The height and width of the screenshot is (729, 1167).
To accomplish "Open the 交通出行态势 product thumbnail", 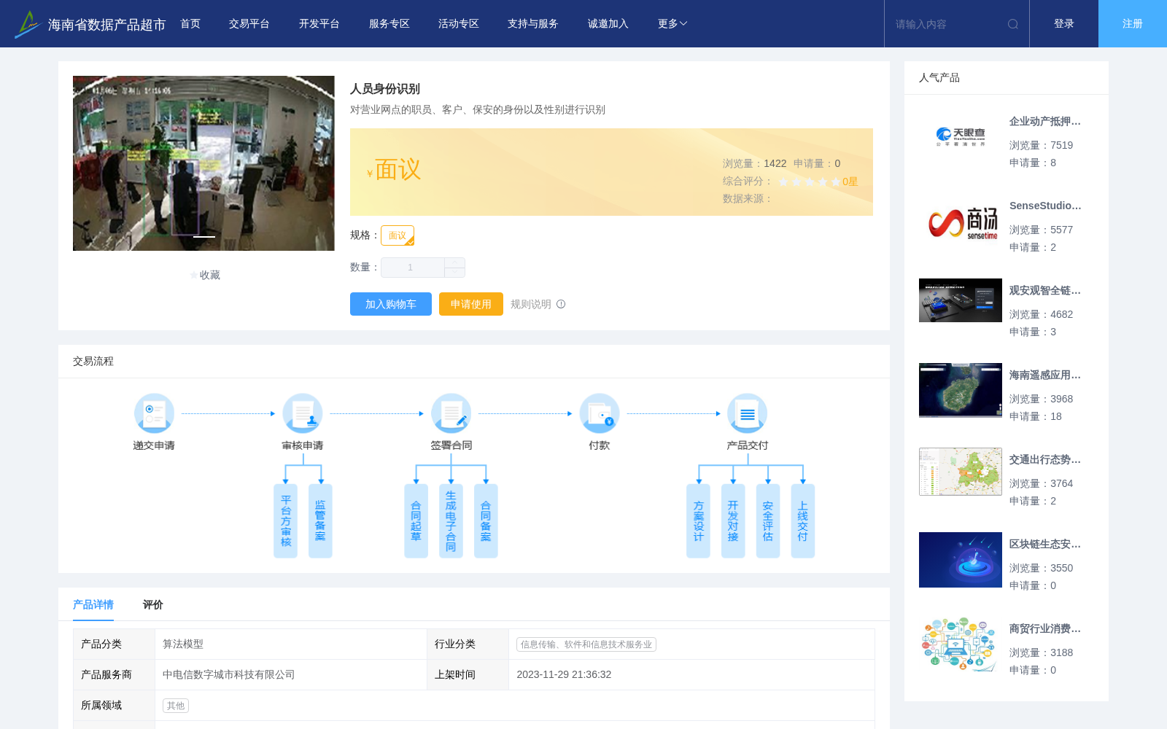I will [x=961, y=472].
